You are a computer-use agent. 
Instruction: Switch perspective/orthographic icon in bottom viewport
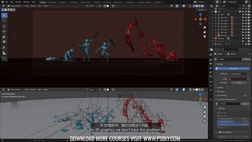[204, 121]
